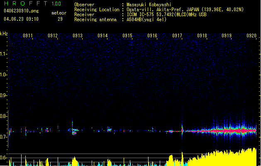Click the 1.1 frequency axis label

pos(3,54)
